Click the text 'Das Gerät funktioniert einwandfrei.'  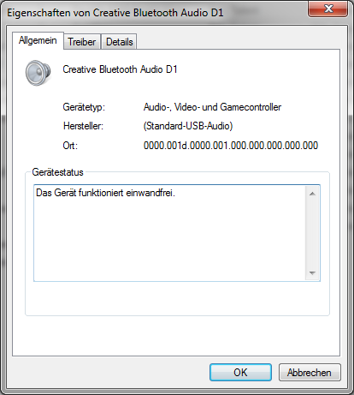(x=105, y=193)
